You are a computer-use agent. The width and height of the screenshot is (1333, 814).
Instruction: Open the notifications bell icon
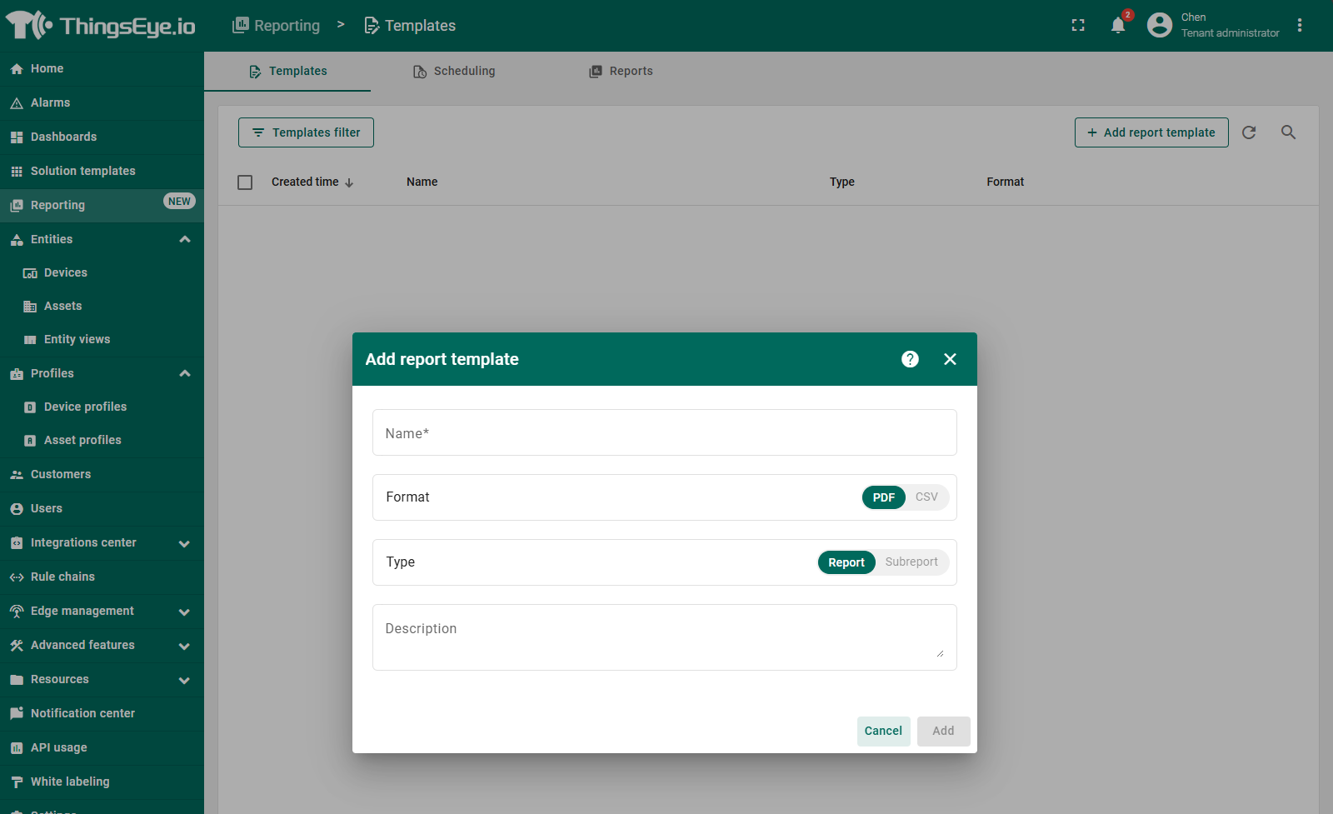point(1118,25)
